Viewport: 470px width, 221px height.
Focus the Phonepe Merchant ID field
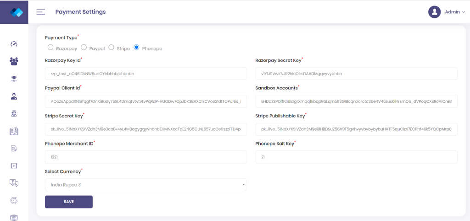point(146,157)
